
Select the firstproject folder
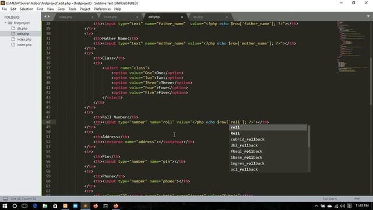point(22,23)
